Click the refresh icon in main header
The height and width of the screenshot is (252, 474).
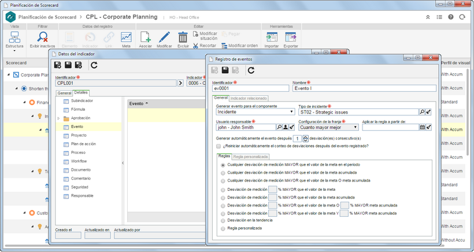click(462, 17)
